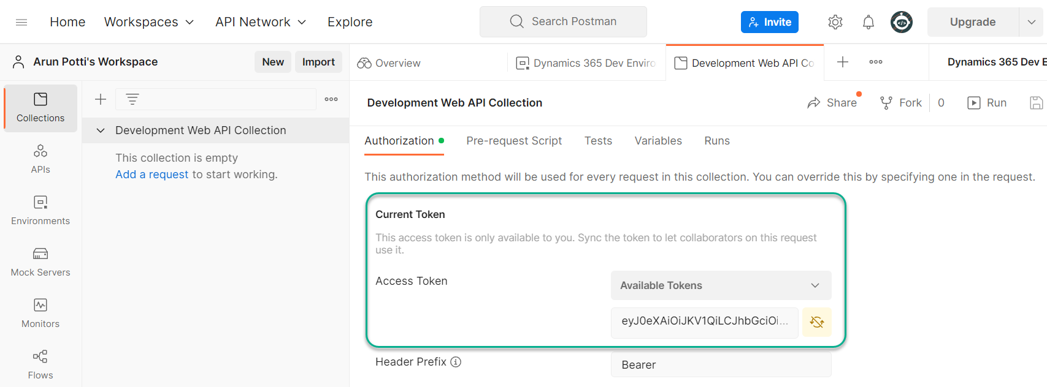Click the collections filter search field
Viewport: 1047px width, 387px height.
coord(216,99)
